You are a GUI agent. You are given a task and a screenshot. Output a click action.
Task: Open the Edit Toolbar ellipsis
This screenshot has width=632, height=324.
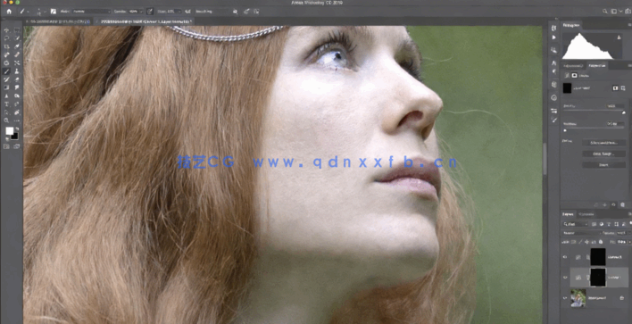[x=17, y=120]
